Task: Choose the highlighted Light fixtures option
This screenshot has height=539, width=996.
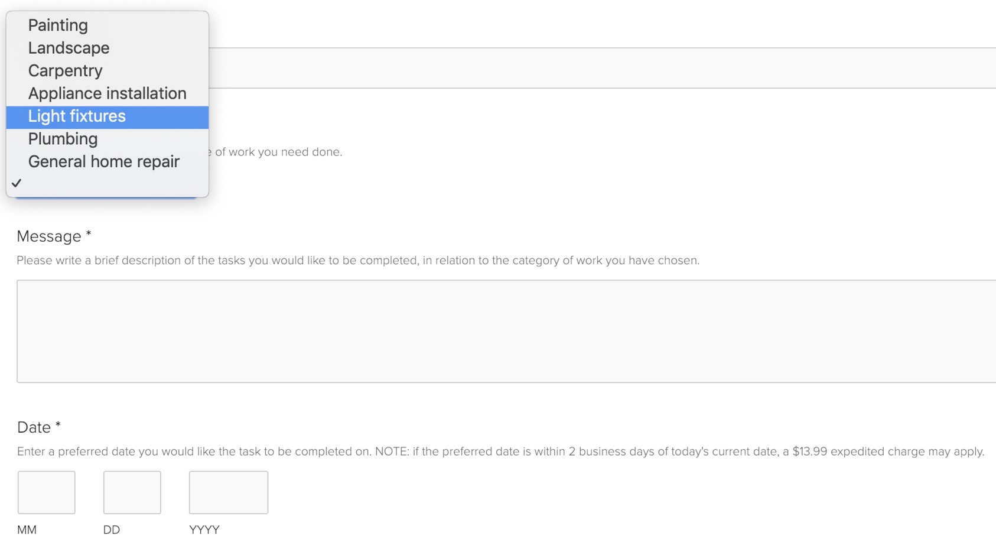Action: click(x=107, y=116)
